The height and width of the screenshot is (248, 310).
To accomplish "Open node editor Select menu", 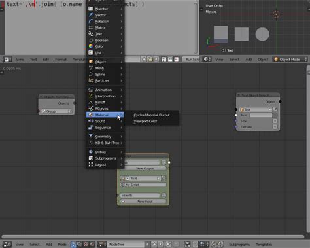I will point(35,245).
